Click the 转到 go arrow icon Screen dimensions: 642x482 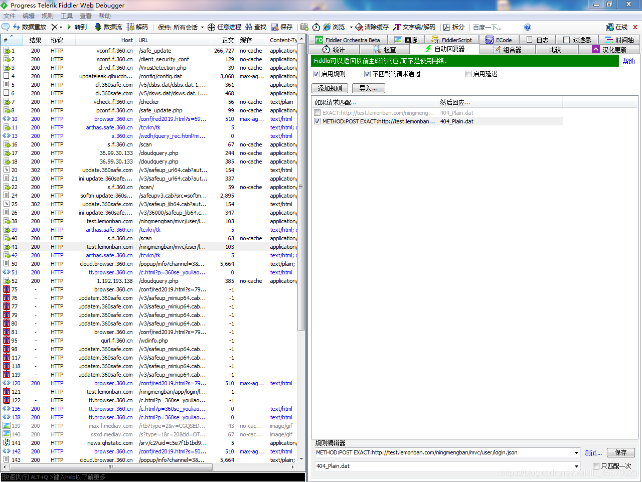(x=69, y=27)
